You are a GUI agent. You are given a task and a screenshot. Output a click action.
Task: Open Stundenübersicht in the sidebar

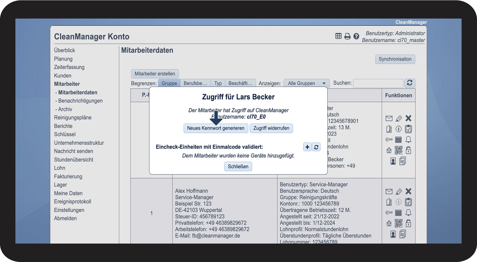pos(73,159)
